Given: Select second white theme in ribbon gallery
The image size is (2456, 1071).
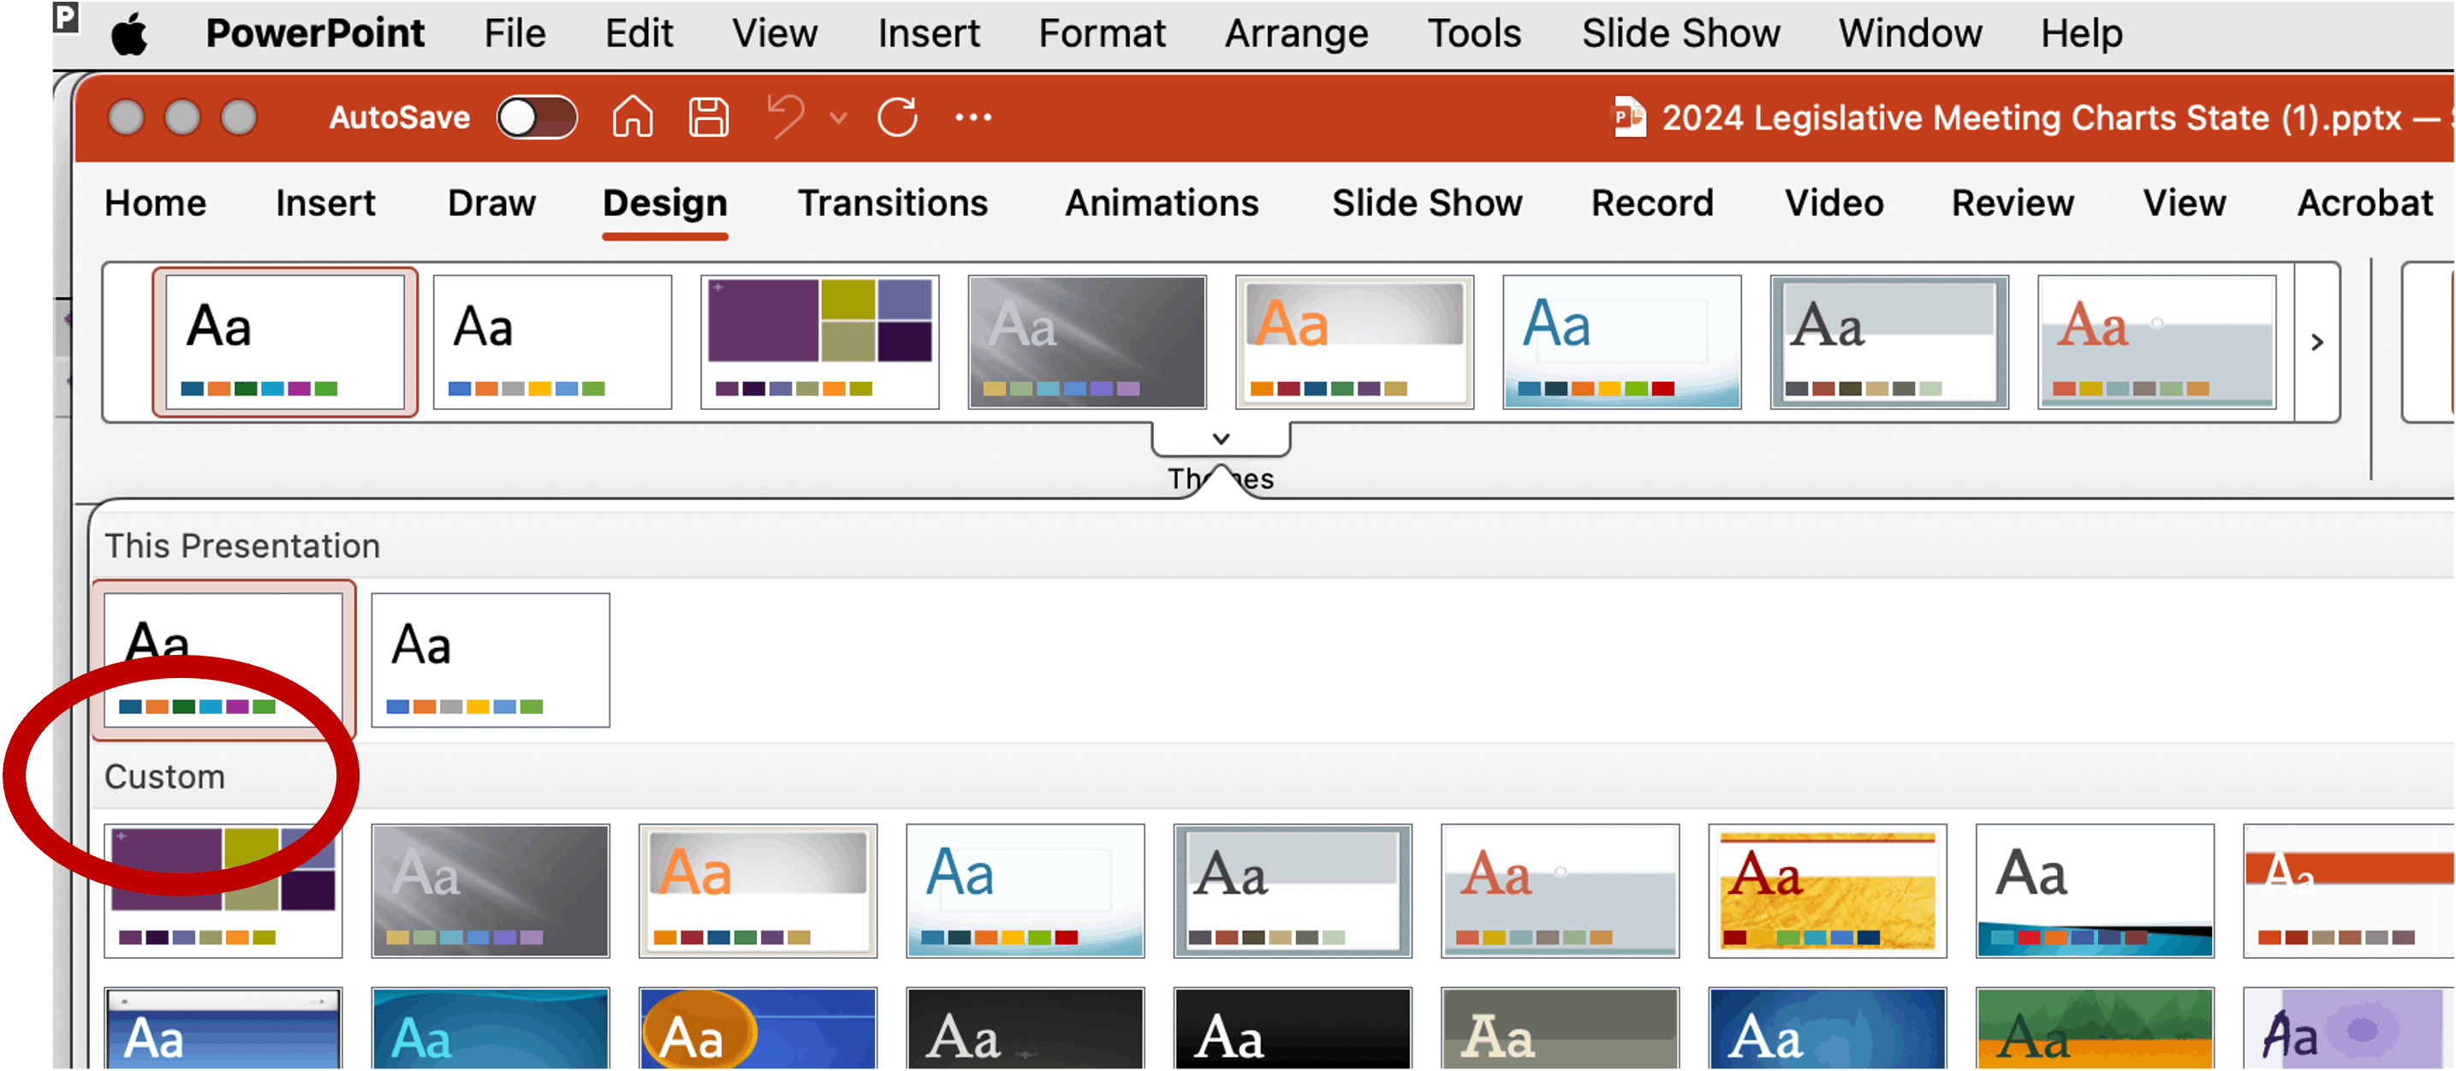Looking at the screenshot, I should point(552,342).
